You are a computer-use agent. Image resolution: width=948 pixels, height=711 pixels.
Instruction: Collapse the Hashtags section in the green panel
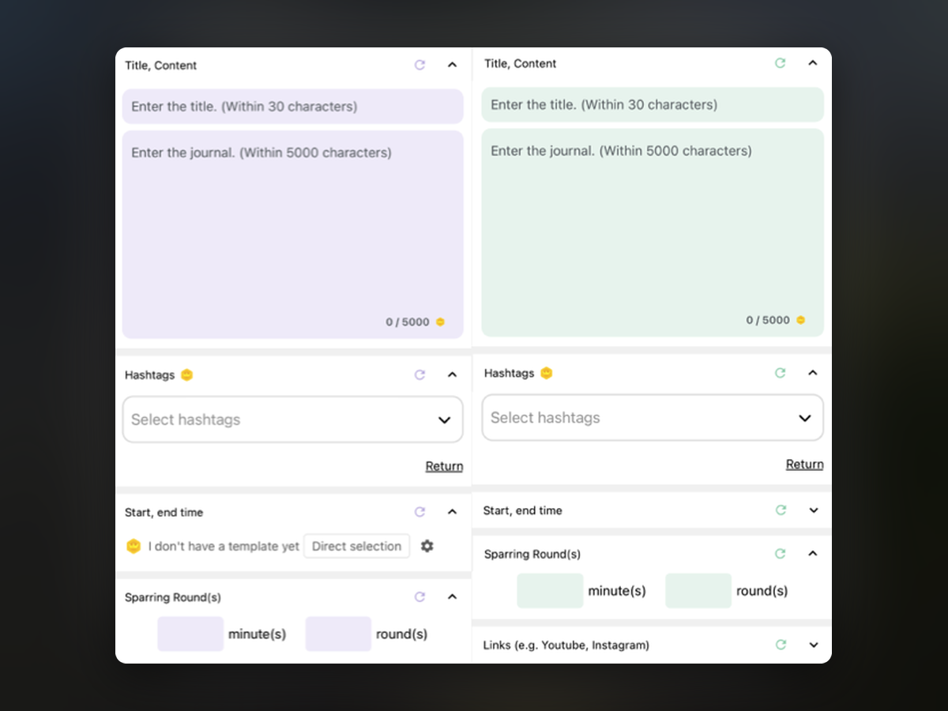coord(812,373)
